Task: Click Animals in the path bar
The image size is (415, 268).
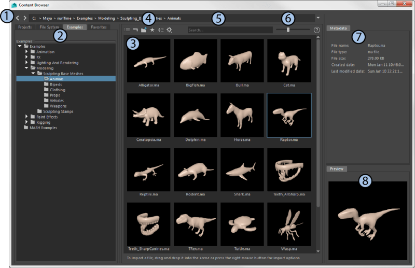Action: (174, 18)
